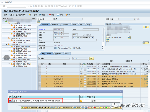This screenshot has width=150, height=112.
Task: Tick the checkbox in item row 4
Action: coord(85,74)
